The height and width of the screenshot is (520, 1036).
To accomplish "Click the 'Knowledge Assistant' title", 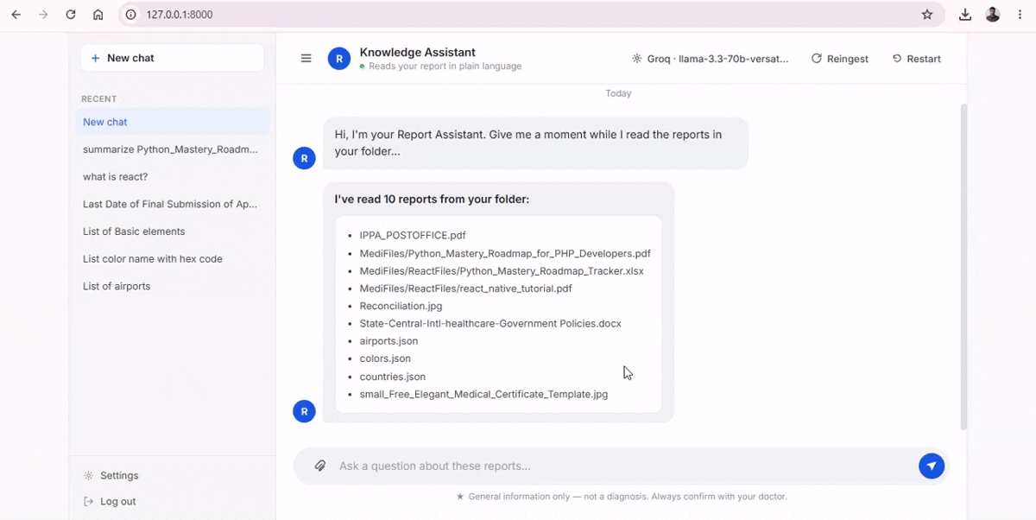I will pyautogui.click(x=418, y=52).
